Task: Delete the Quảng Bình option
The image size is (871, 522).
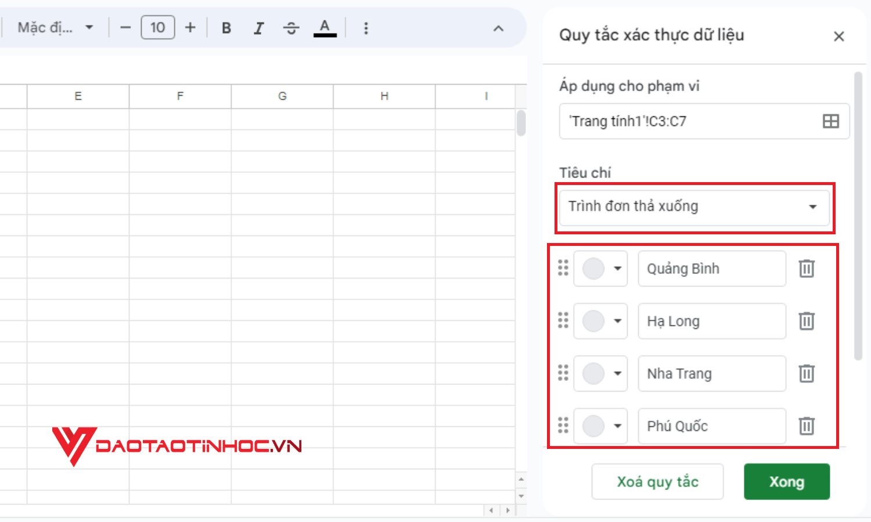Action: click(x=807, y=269)
